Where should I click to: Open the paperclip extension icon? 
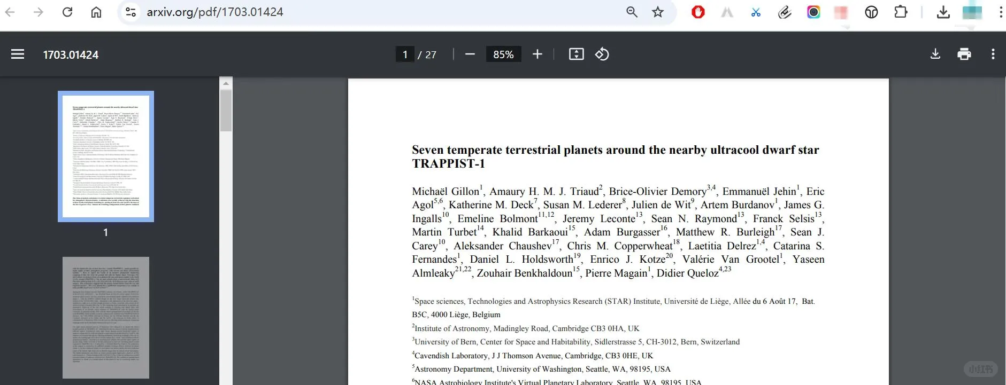[785, 12]
